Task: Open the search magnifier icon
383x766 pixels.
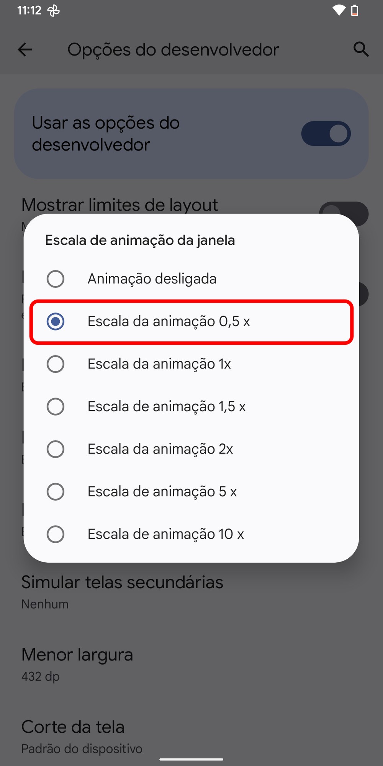Action: [x=361, y=49]
